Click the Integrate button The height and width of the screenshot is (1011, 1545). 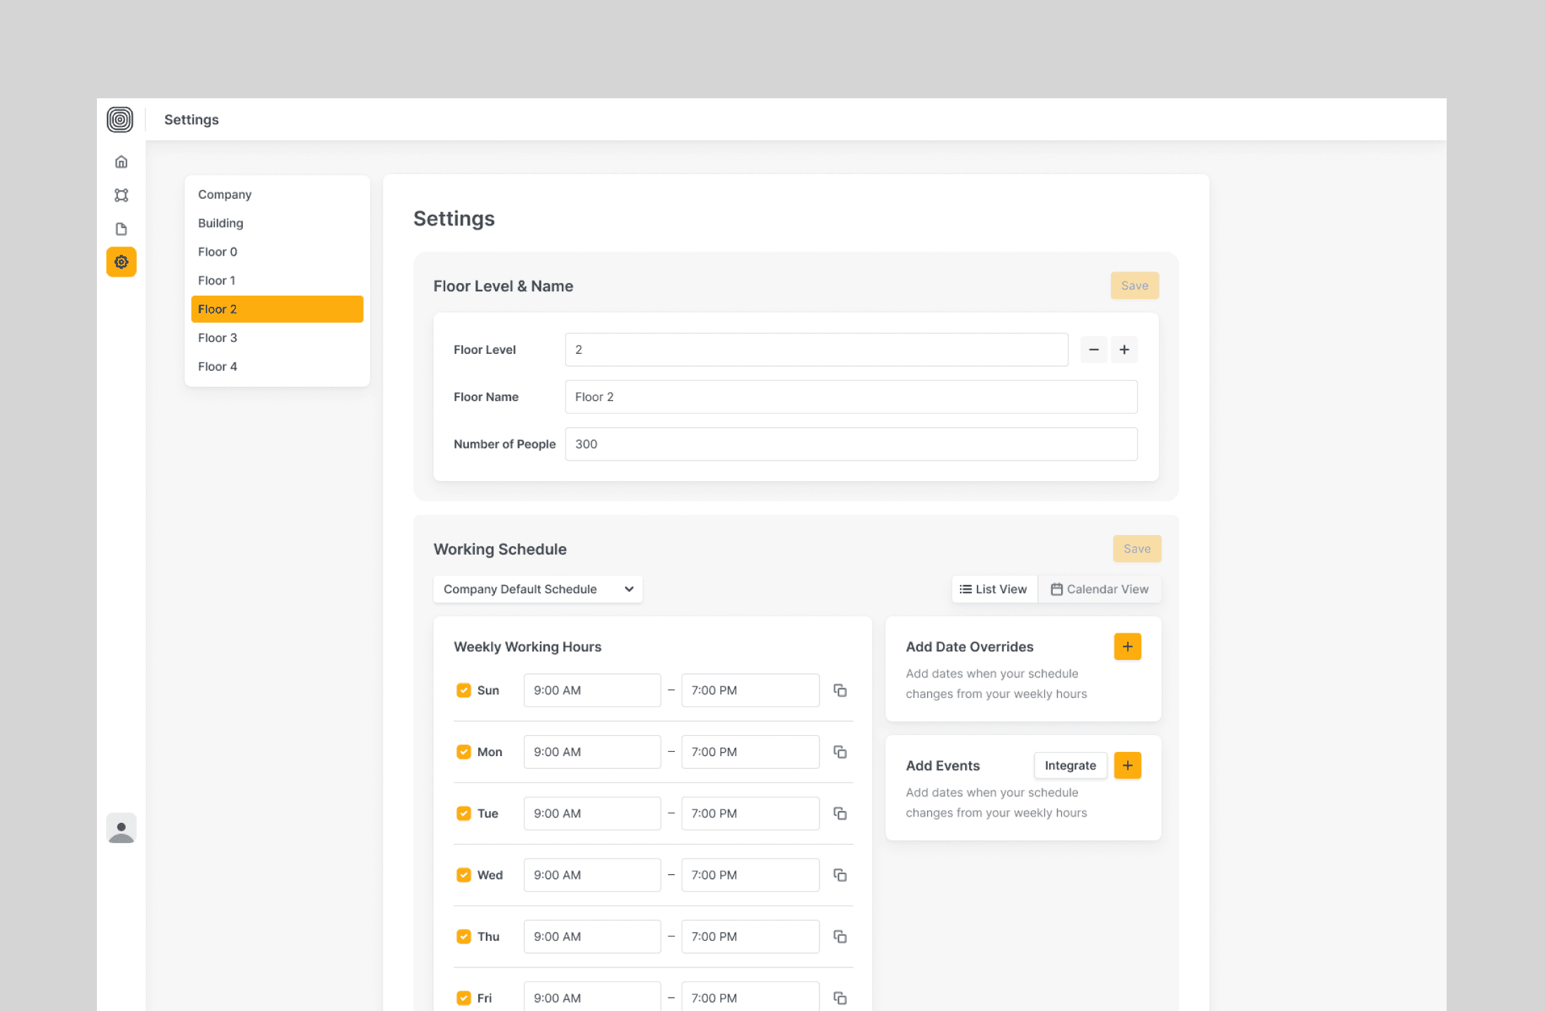pos(1070,765)
